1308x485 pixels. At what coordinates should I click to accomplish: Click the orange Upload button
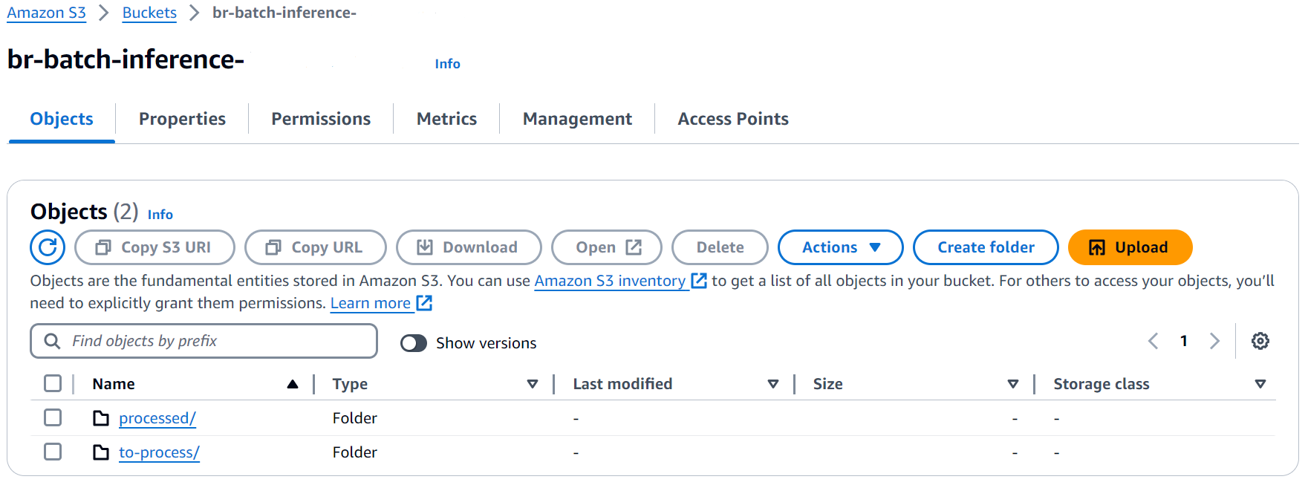(x=1130, y=247)
